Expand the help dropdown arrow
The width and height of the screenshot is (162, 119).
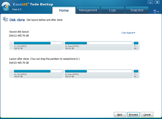point(158,12)
